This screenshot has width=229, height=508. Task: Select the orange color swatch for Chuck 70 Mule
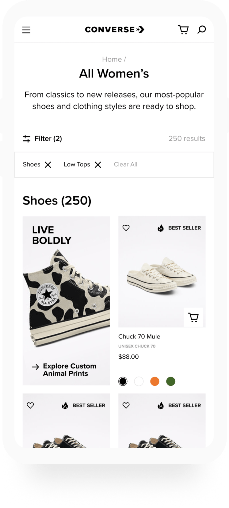pos(155,381)
